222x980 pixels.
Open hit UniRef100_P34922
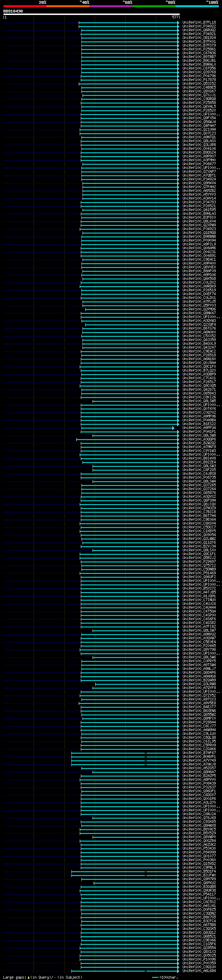pos(199,26)
